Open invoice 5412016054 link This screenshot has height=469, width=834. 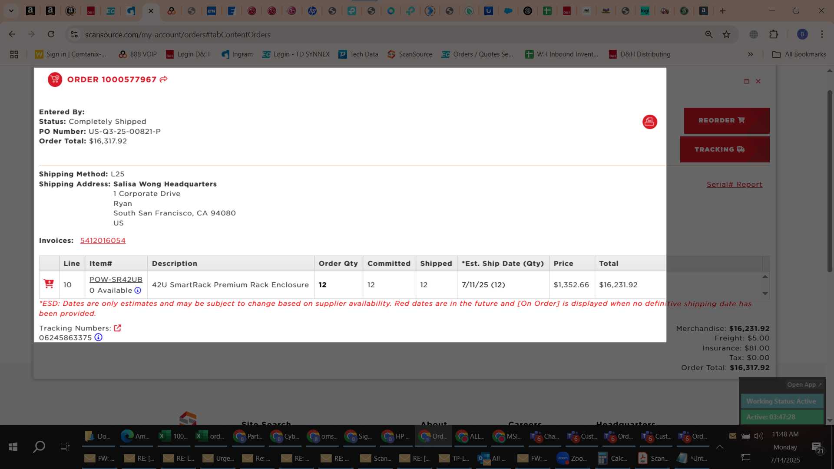coord(103,240)
